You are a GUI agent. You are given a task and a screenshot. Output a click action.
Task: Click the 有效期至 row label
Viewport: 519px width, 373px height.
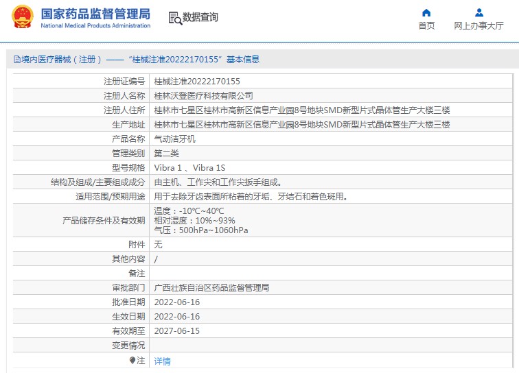(x=128, y=331)
